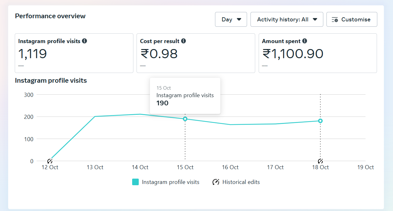Click the 15 Oct data point on chart
Screen dimensions: 393x211
(x=185, y=119)
